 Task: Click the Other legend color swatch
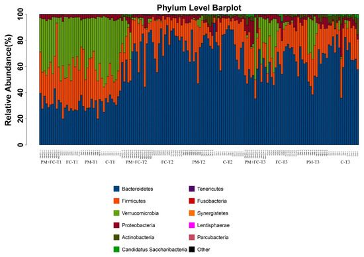192,250
